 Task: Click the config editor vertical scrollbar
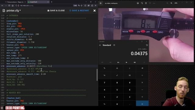(x=97, y=75)
